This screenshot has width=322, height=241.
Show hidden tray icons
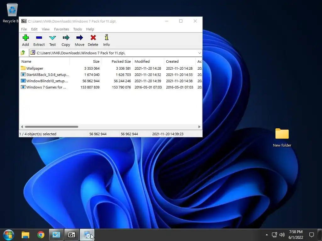click(267, 235)
